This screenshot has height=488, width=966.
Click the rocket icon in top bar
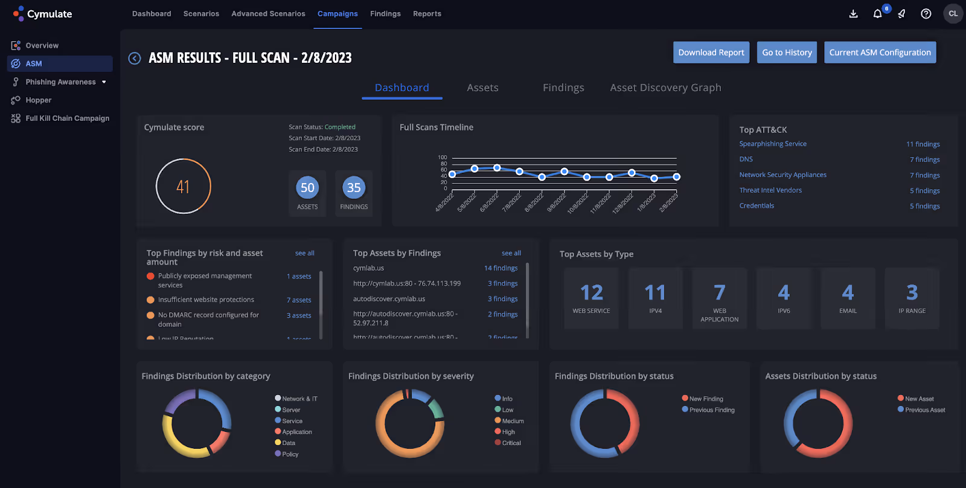click(x=901, y=13)
